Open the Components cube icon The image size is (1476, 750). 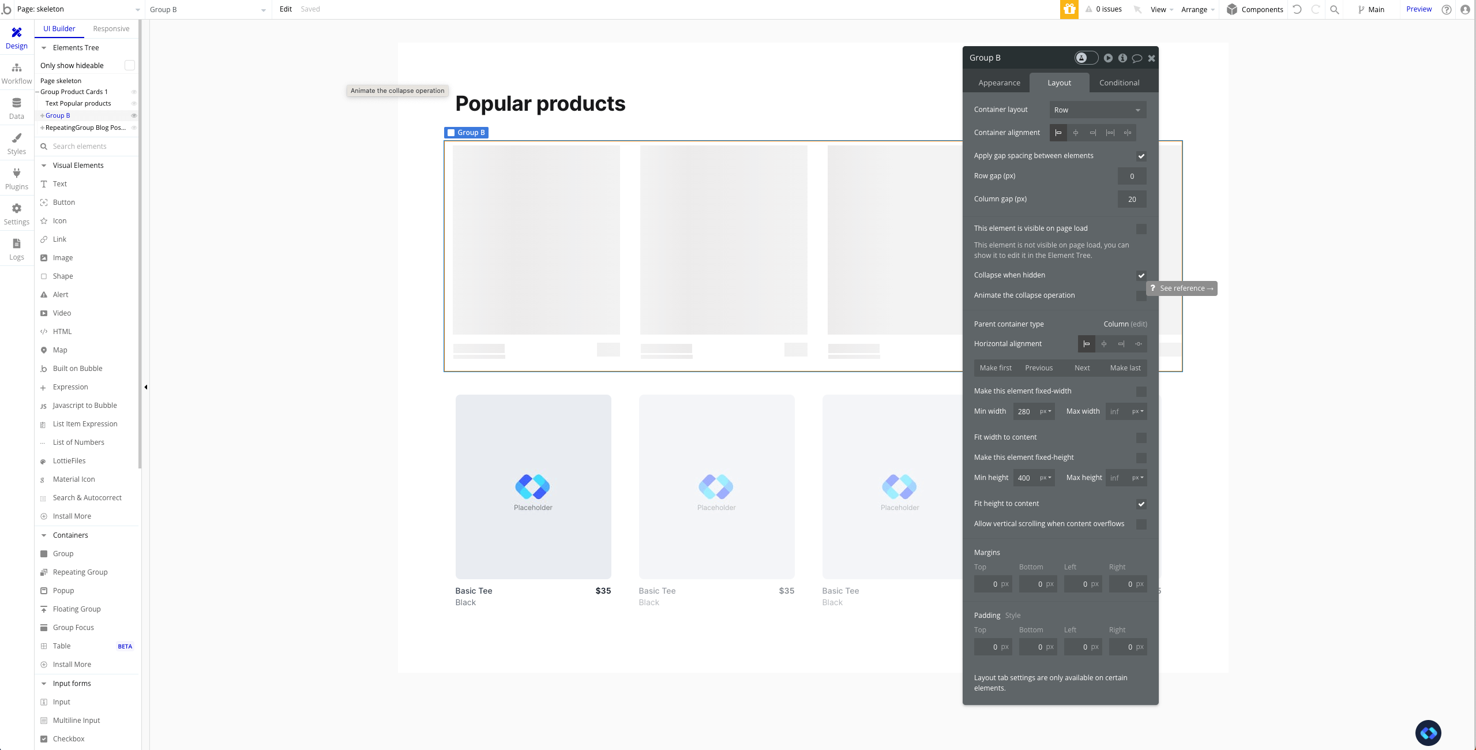(x=1232, y=9)
